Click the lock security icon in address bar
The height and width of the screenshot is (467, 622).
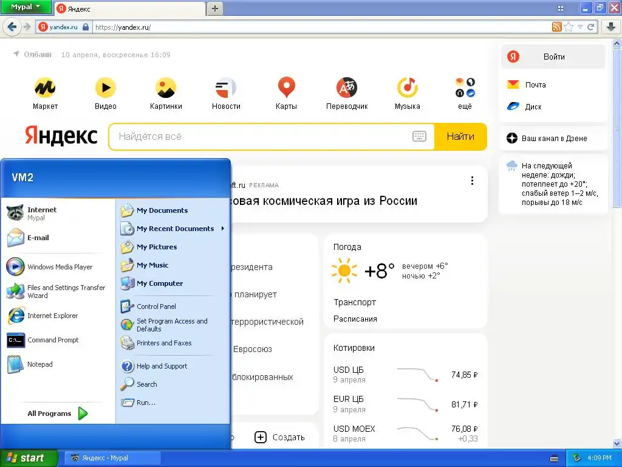(x=85, y=27)
